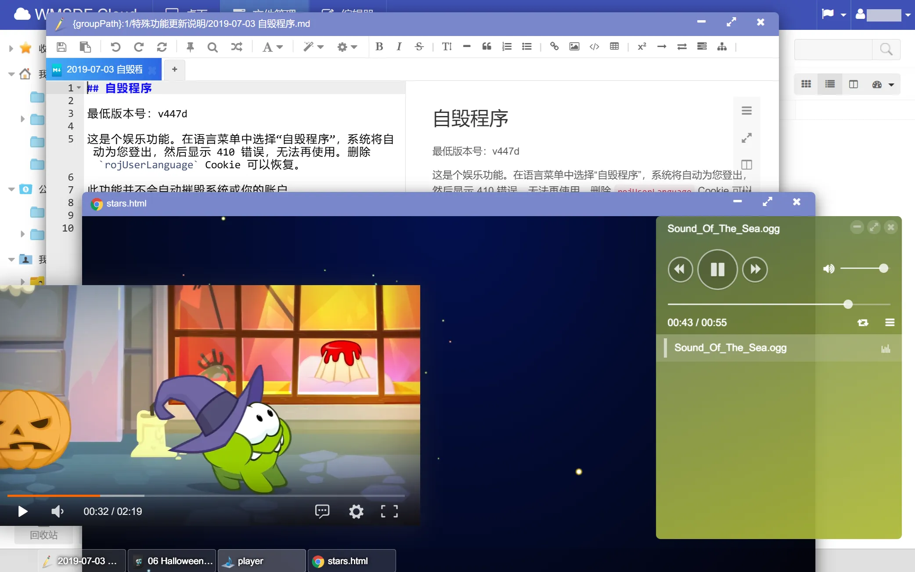Apply bold formatting
Screen dimensions: 915x572
[x=379, y=47]
